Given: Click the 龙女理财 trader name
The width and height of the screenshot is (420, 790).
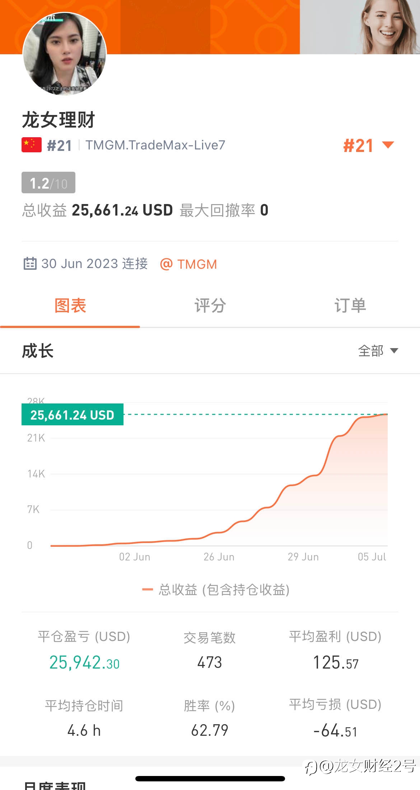Looking at the screenshot, I should coord(59,120).
